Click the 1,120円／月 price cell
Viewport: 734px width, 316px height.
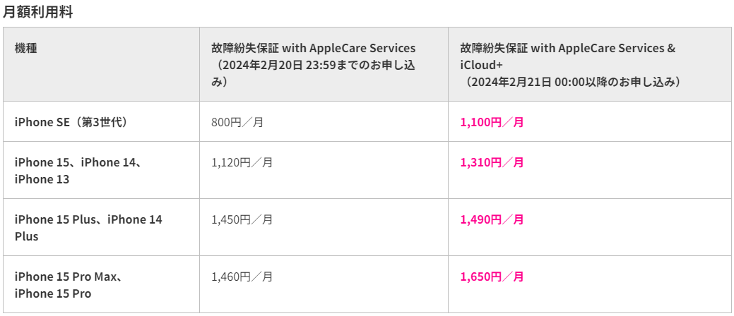coord(242,162)
